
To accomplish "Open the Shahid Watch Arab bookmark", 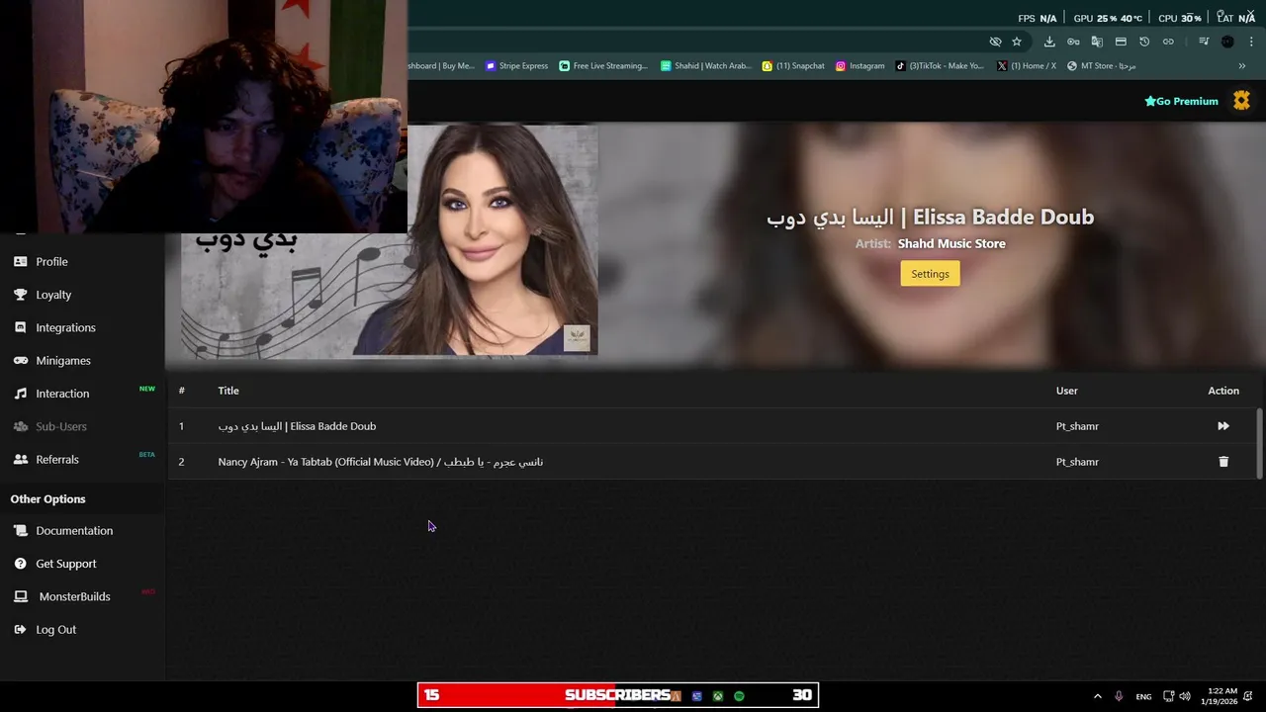I will click(706, 66).
